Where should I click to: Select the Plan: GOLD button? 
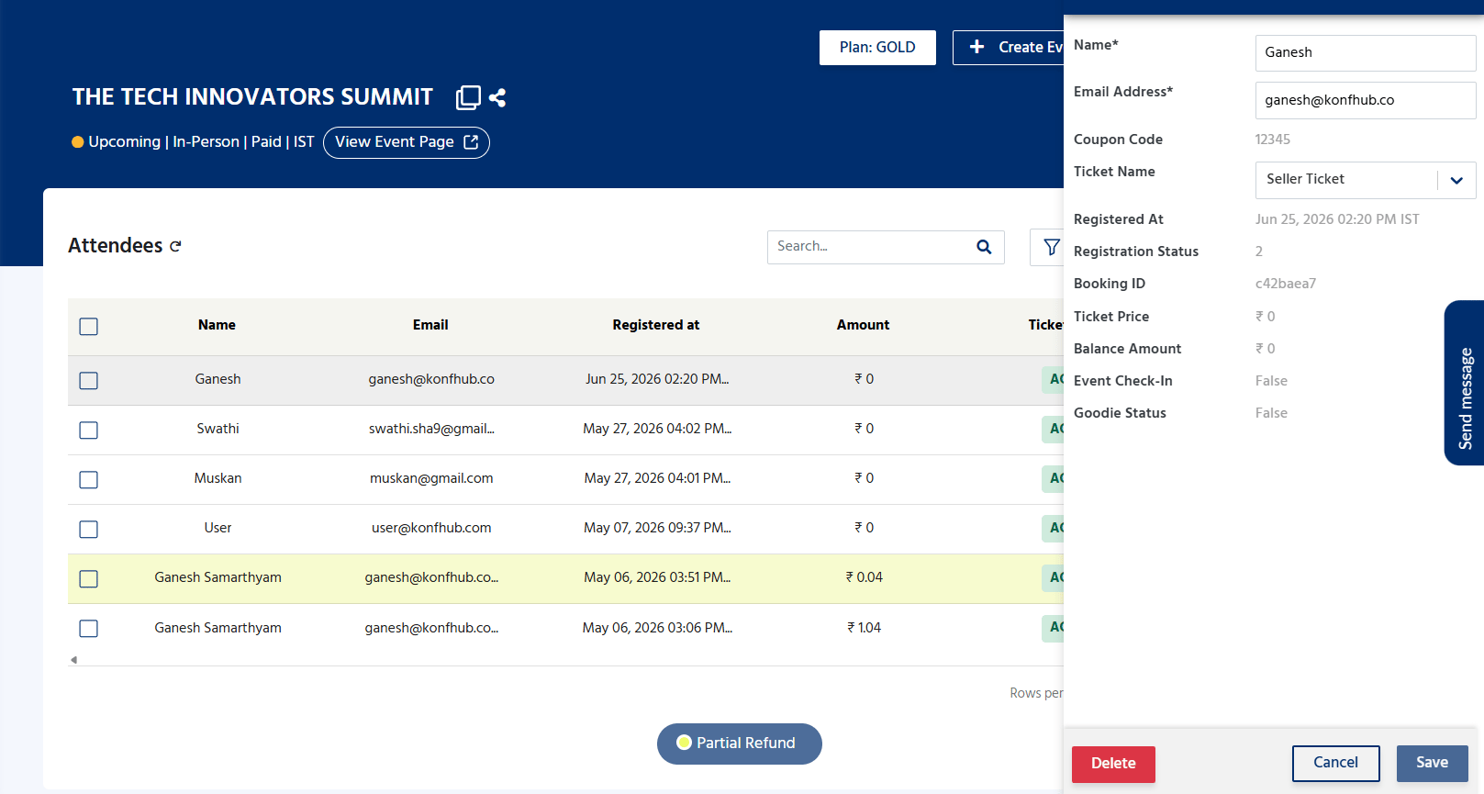click(877, 48)
